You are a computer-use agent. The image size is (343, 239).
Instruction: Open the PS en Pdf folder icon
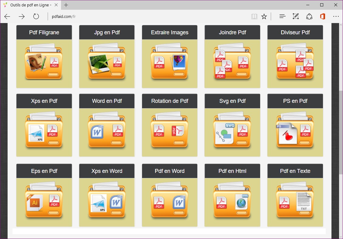click(x=295, y=130)
